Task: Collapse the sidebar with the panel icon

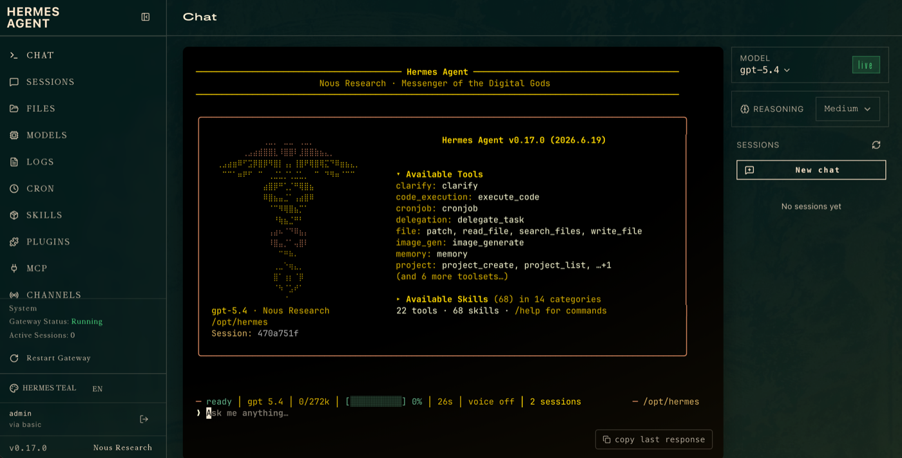Action: 146,17
